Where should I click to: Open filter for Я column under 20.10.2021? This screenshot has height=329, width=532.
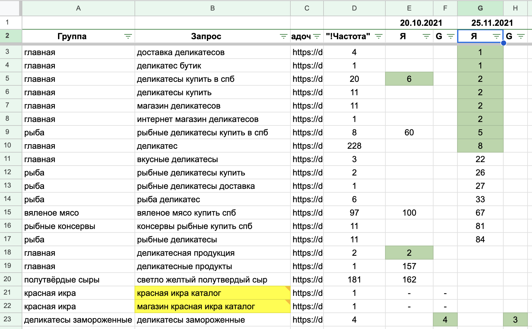click(x=426, y=36)
